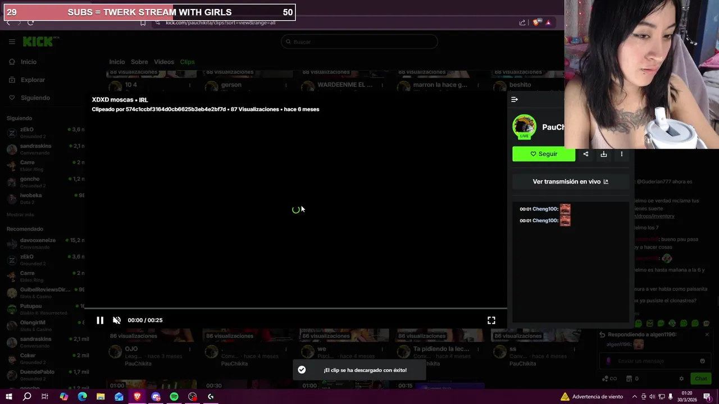Focus the Enviar un mensaje field
The width and height of the screenshot is (719, 404).
click(x=654, y=361)
